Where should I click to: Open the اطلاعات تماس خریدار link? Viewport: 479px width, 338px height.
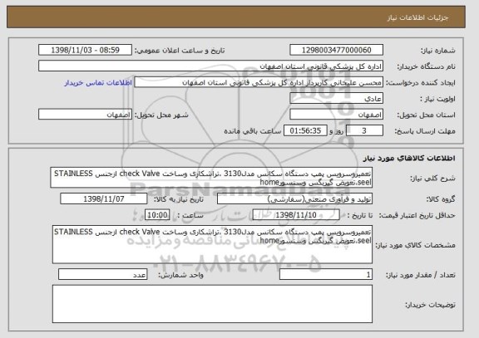(98, 83)
